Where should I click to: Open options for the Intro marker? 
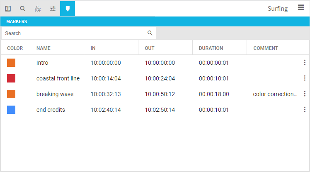click(305, 63)
